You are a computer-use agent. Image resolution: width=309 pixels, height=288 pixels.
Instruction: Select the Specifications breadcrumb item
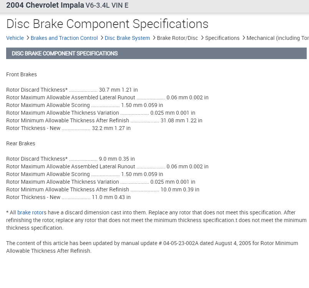click(x=222, y=38)
